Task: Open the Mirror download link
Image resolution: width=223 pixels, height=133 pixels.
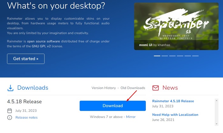Action: 131,117
